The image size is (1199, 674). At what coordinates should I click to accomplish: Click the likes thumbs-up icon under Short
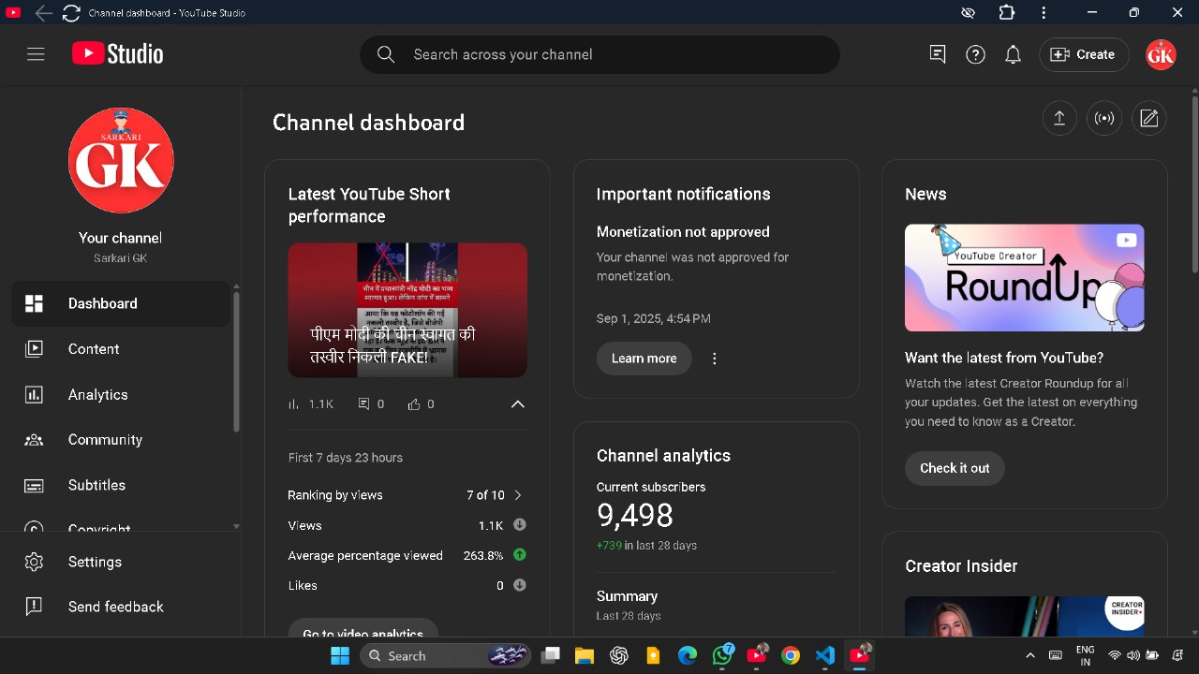pyautogui.click(x=414, y=404)
